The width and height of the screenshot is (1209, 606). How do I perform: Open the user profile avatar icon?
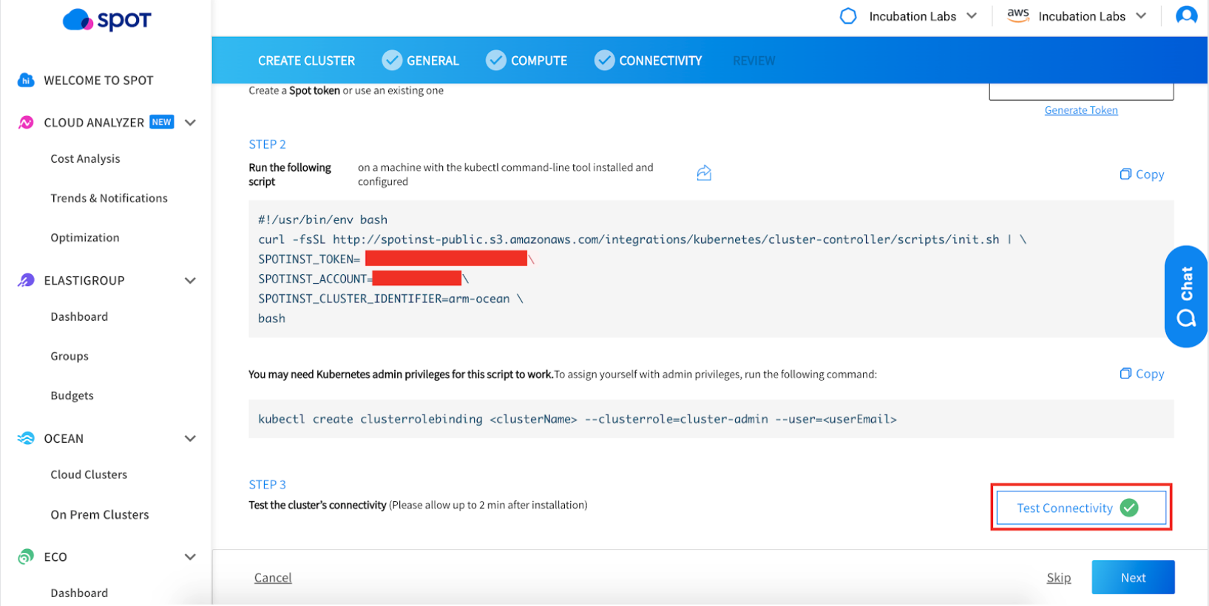(x=1186, y=16)
